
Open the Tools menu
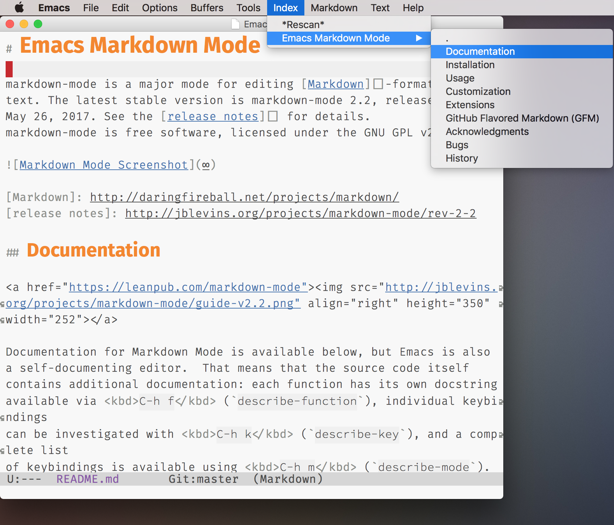pyautogui.click(x=248, y=7)
